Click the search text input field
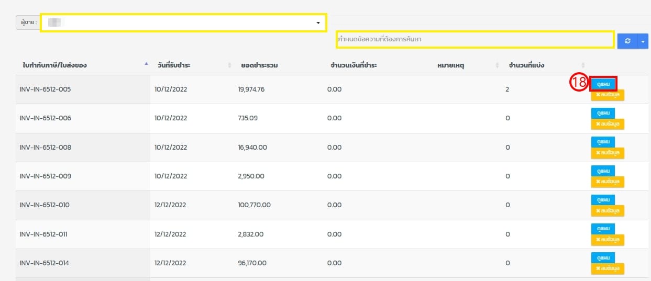 pyautogui.click(x=475, y=39)
